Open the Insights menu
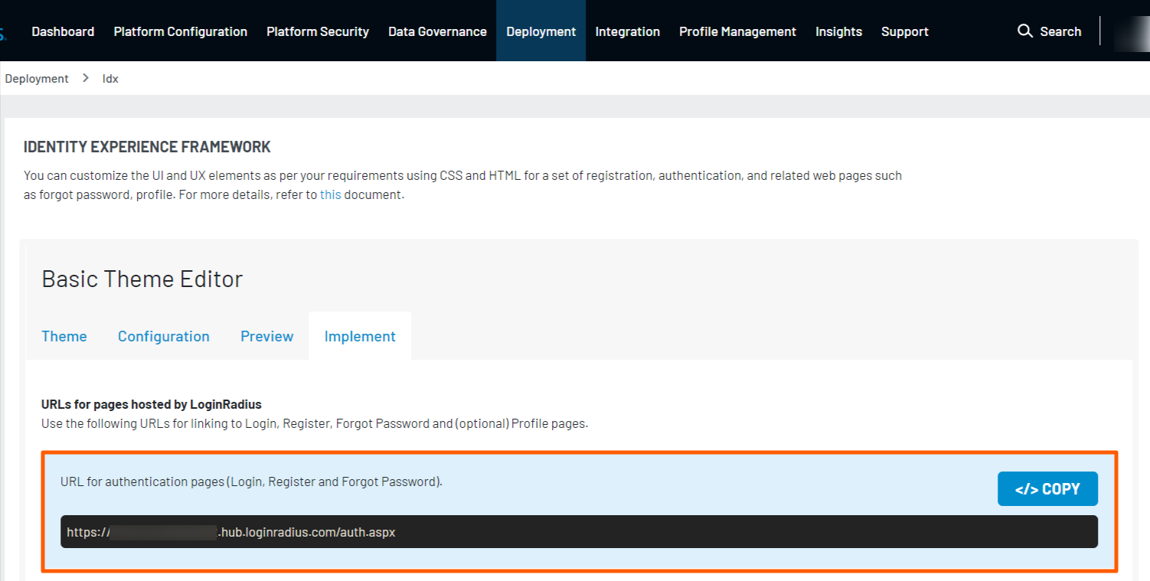The height and width of the screenshot is (581, 1150). (x=838, y=31)
